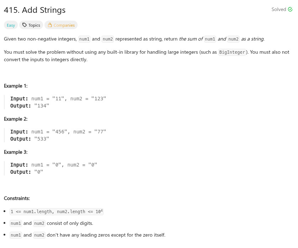Click the problem title "415. Add Strings"

[x=35, y=10]
